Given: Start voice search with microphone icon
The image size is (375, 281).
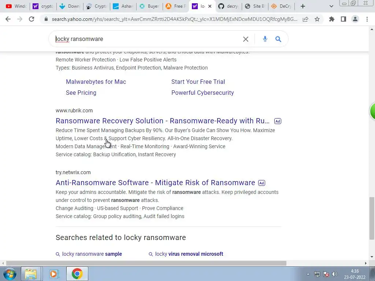Looking at the screenshot, I should (265, 39).
